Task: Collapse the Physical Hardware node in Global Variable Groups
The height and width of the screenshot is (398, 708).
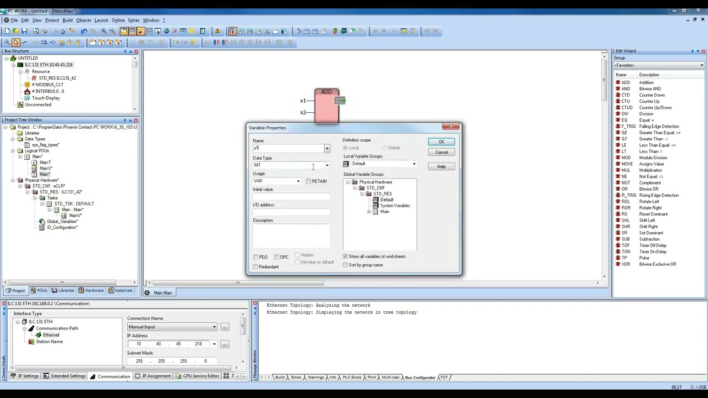Action: [x=348, y=182]
